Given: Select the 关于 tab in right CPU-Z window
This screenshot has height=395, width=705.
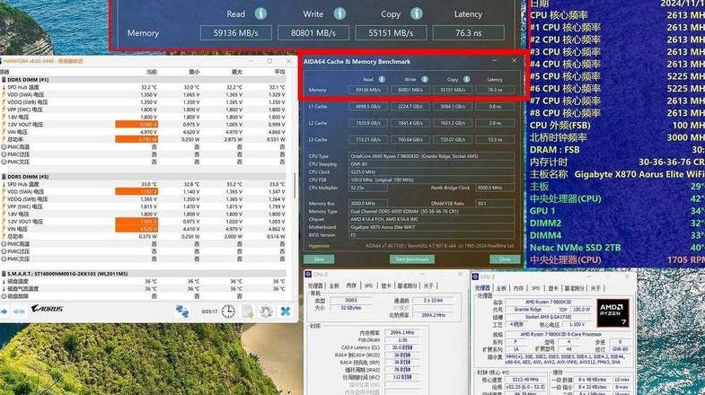Looking at the screenshot, I should coord(596,288).
